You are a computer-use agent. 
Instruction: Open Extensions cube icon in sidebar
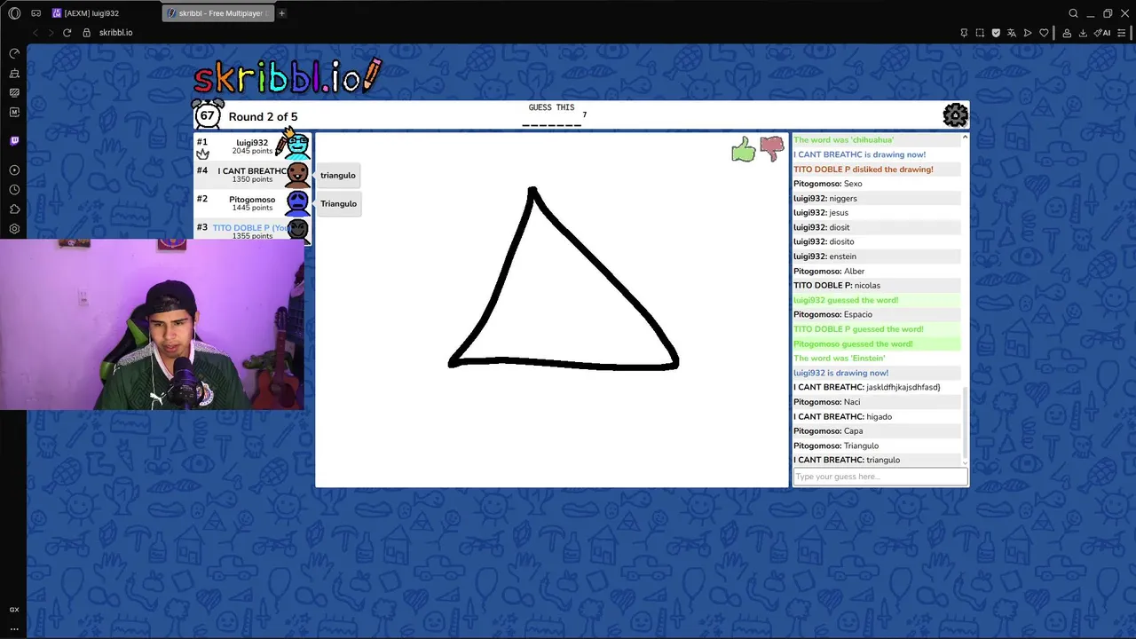click(x=14, y=209)
